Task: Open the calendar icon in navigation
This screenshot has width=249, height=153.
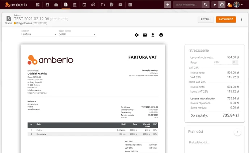Action: click(84, 5)
